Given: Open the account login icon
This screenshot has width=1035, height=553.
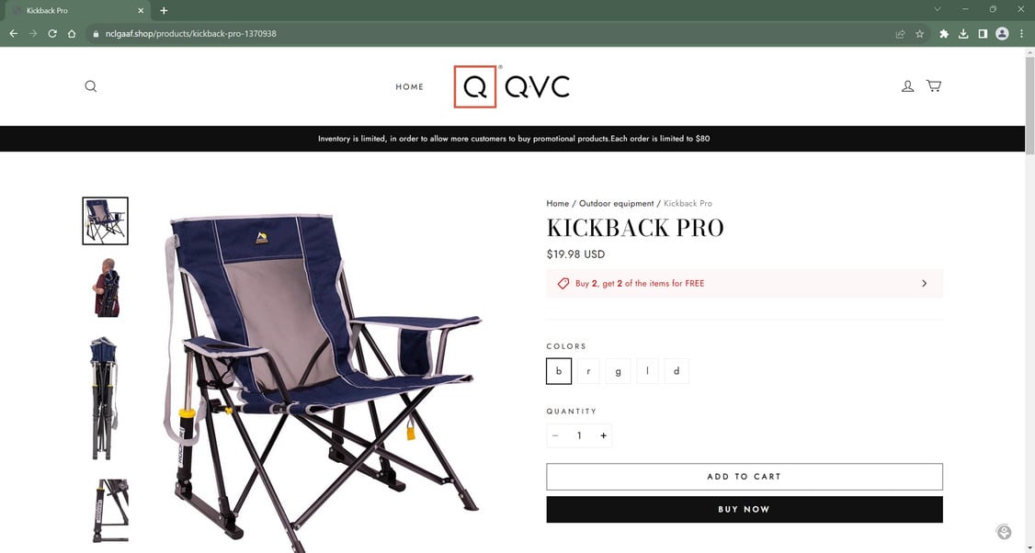Looking at the screenshot, I should point(907,85).
